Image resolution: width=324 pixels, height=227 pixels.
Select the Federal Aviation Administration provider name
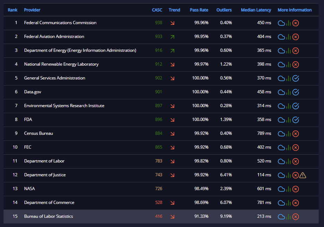(54, 37)
